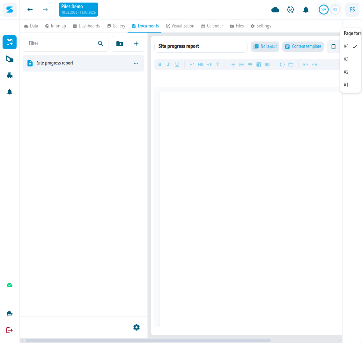Open the sidebar alerts bell icon
This screenshot has width=362, height=343.
click(10, 92)
